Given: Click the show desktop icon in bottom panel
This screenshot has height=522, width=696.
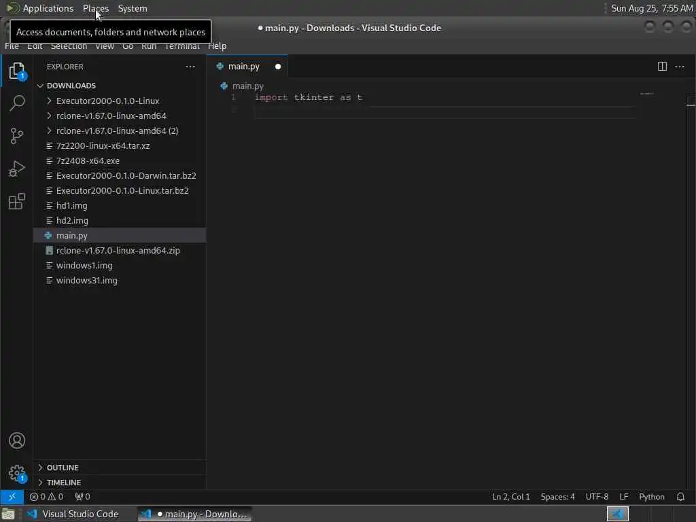Looking at the screenshot, I should pyautogui.click(x=8, y=514).
